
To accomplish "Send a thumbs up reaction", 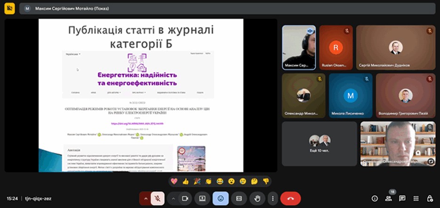I will pos(185,181).
